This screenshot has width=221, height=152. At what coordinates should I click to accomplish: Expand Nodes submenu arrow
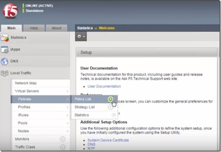pyautogui.click(x=68, y=131)
